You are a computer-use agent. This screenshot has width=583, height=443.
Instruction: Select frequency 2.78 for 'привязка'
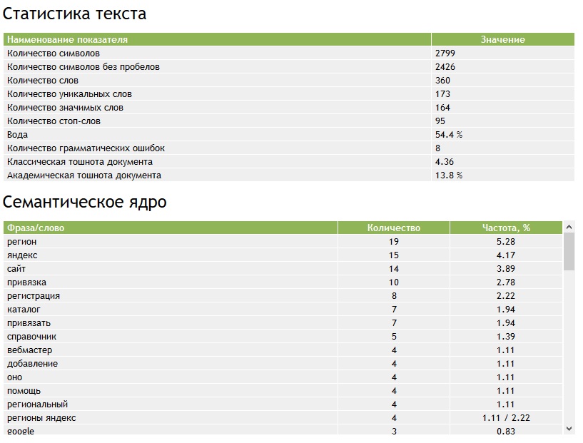(x=506, y=282)
